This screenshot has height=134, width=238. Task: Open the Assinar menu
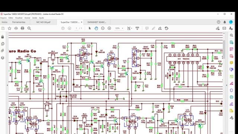[27, 18]
